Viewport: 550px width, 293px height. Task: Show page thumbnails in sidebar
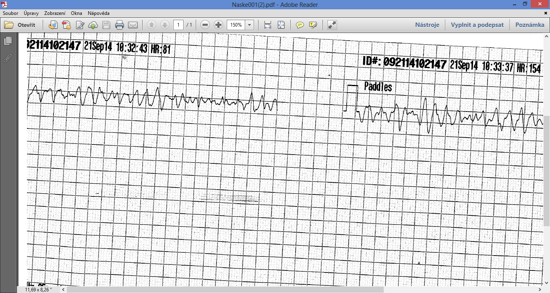(8, 41)
